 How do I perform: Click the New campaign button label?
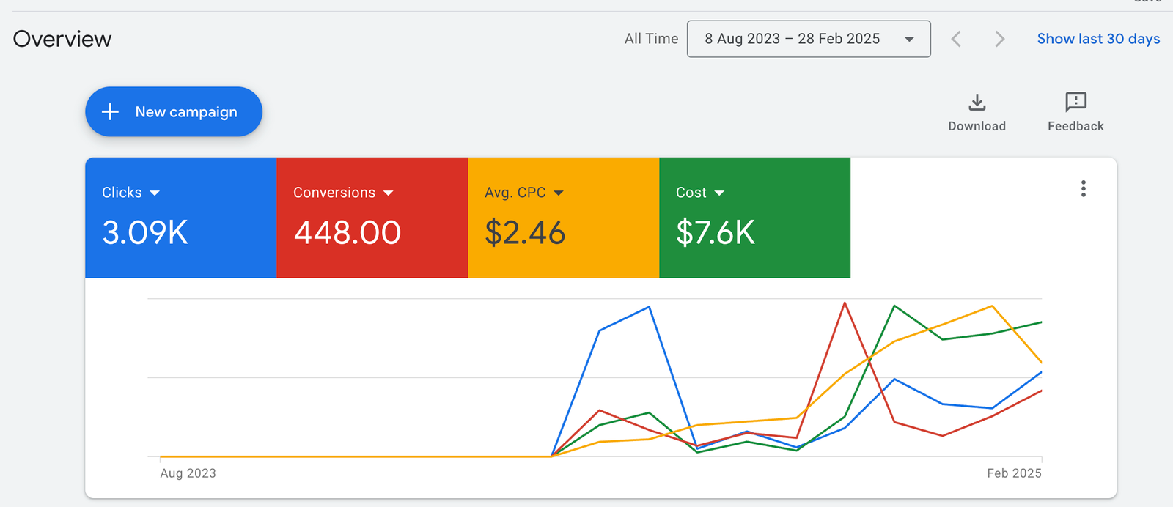[x=186, y=112]
